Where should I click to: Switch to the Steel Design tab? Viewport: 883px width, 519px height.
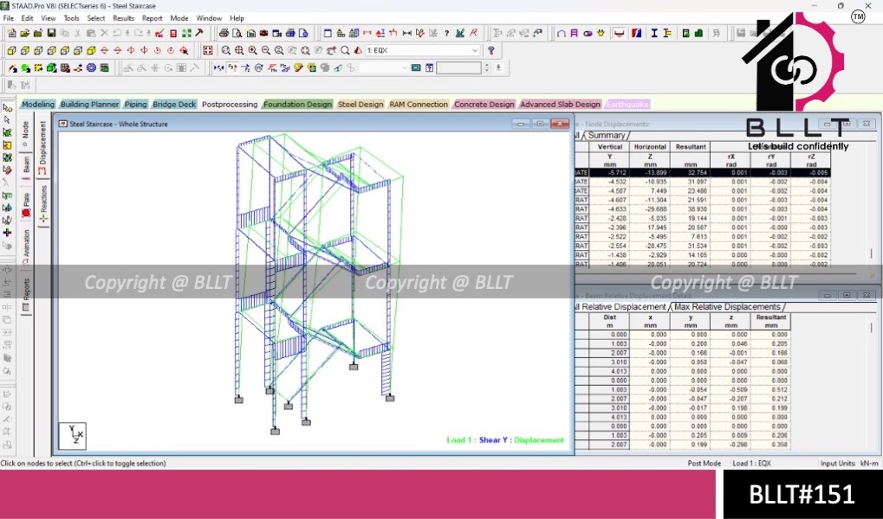(360, 104)
